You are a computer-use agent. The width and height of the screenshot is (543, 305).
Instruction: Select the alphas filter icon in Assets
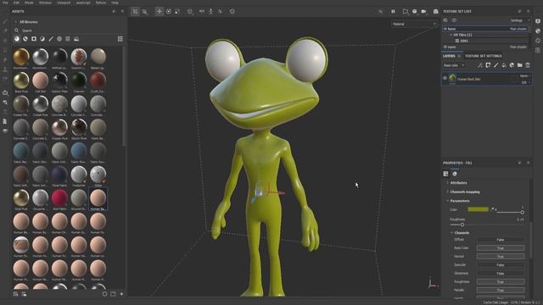point(59,39)
